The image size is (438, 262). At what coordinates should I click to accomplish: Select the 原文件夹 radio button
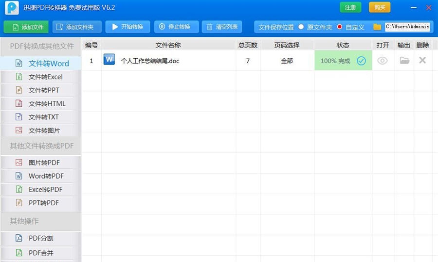(301, 27)
